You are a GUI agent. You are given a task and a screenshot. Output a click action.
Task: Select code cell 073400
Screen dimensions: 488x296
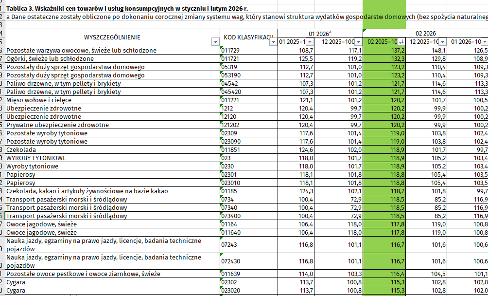click(249, 216)
